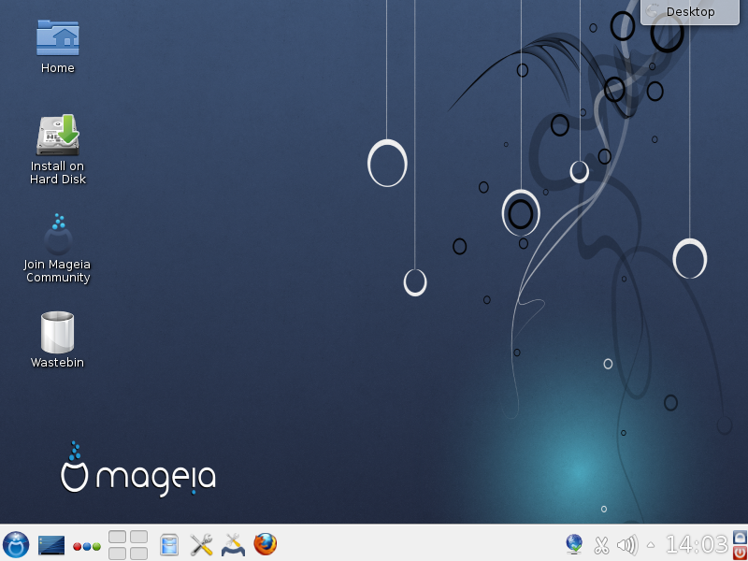Screen dimensions: 748x561
Task: Open the Mageia application launcher menu
Action: 16,544
